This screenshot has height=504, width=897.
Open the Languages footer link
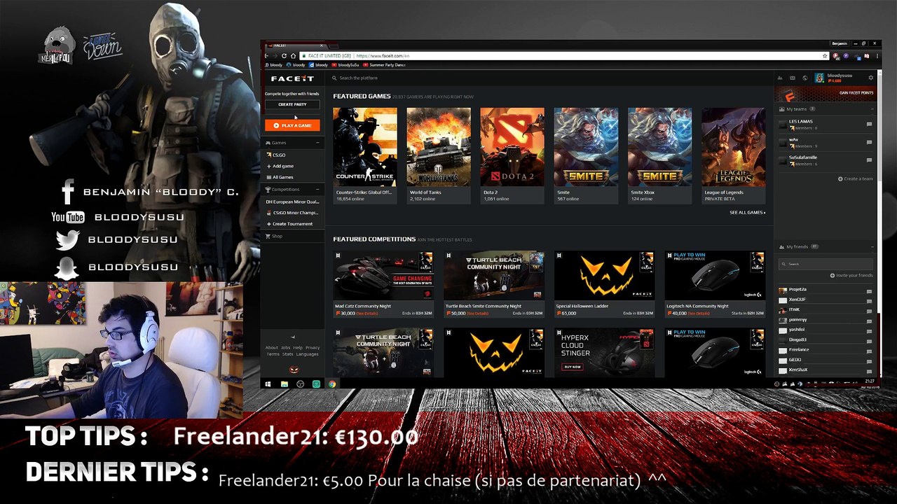click(308, 354)
